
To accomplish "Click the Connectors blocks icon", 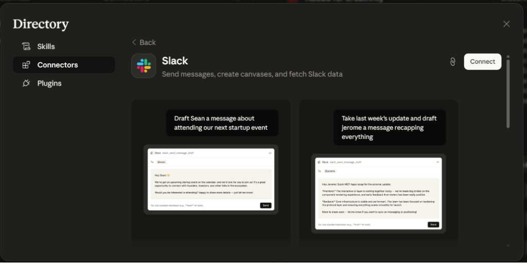I will point(26,65).
